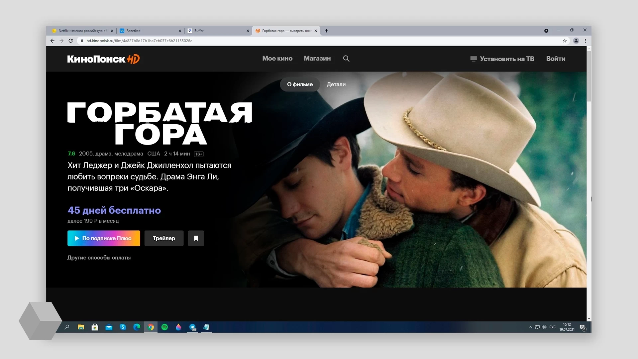Click the Горбатая гора title
Viewport: 638px width, 359px height.
click(x=160, y=123)
